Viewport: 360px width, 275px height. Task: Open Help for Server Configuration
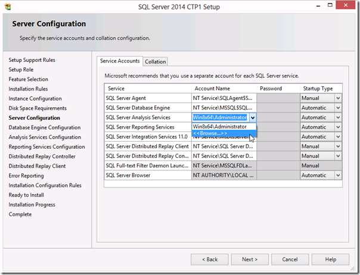point(330,260)
